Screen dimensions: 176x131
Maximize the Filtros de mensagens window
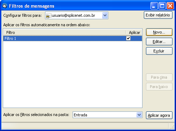162,6
